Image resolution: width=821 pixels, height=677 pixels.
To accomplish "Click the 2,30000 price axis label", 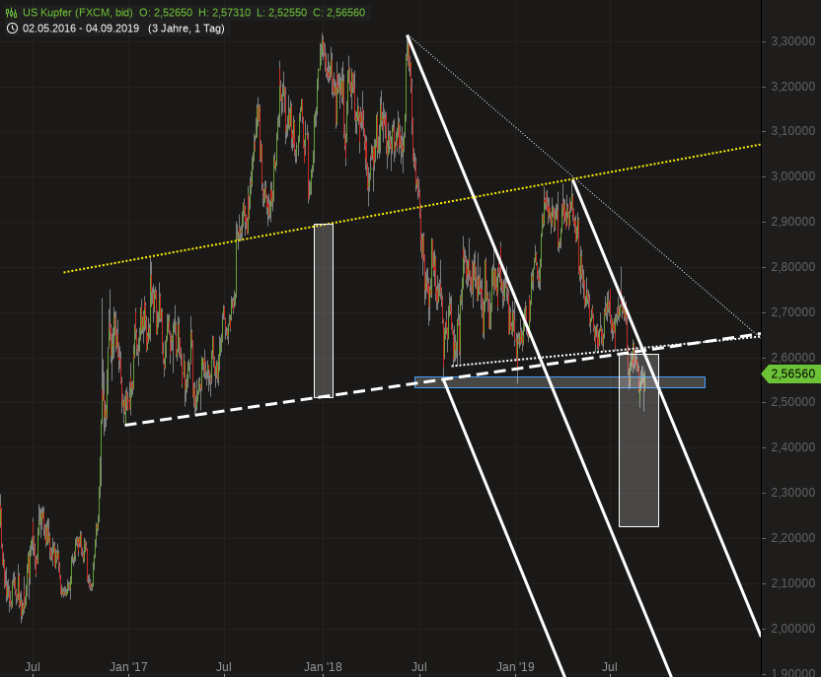I will click(792, 493).
